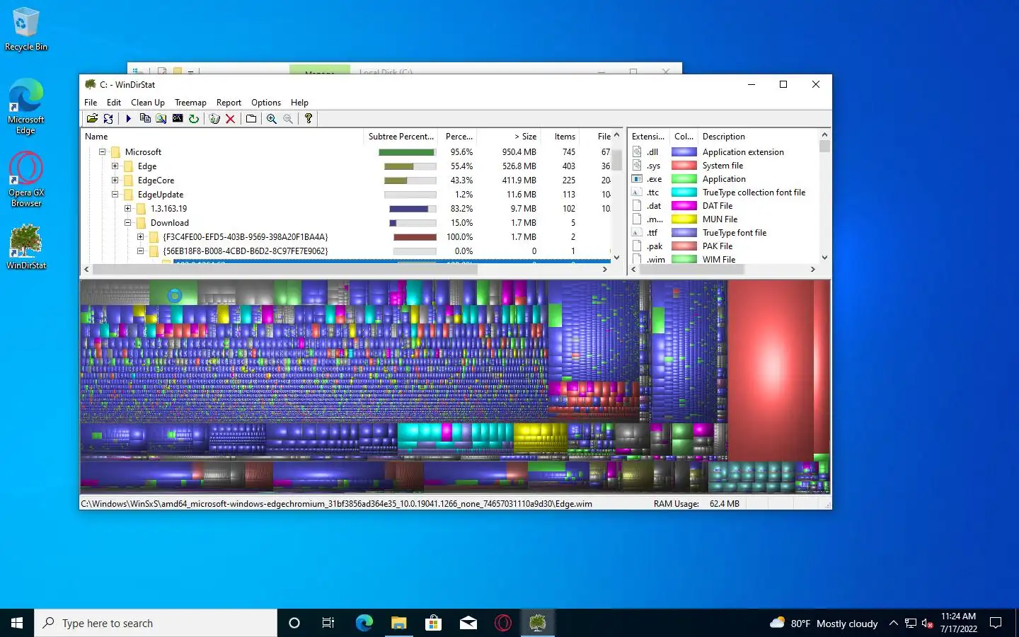
Task: Click the green Refresh Selected icon
Action: (x=194, y=119)
